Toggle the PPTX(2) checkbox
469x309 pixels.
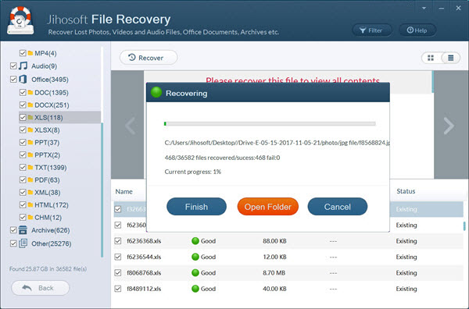point(23,155)
